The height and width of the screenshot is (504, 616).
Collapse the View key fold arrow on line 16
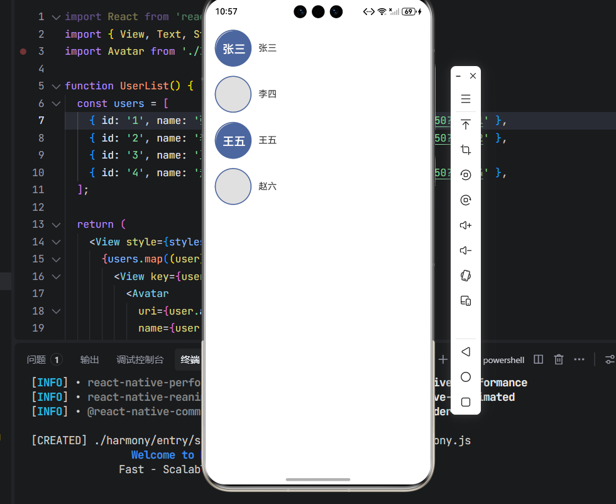pyautogui.click(x=56, y=277)
